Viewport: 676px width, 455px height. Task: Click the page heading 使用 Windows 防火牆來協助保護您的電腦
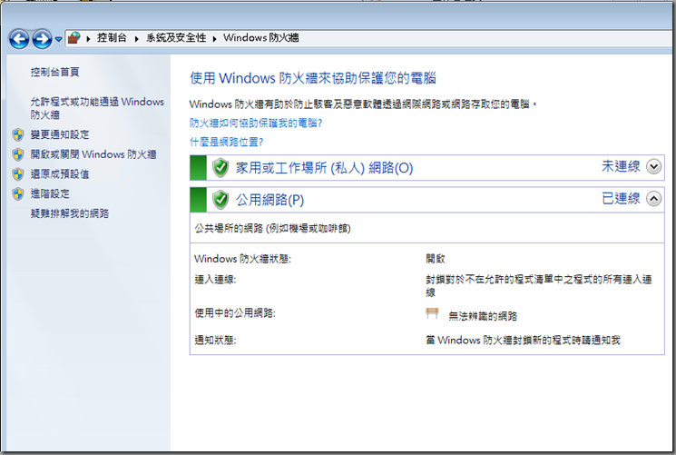pos(313,78)
